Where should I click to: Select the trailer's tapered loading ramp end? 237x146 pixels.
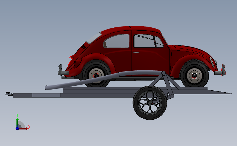point(219,92)
